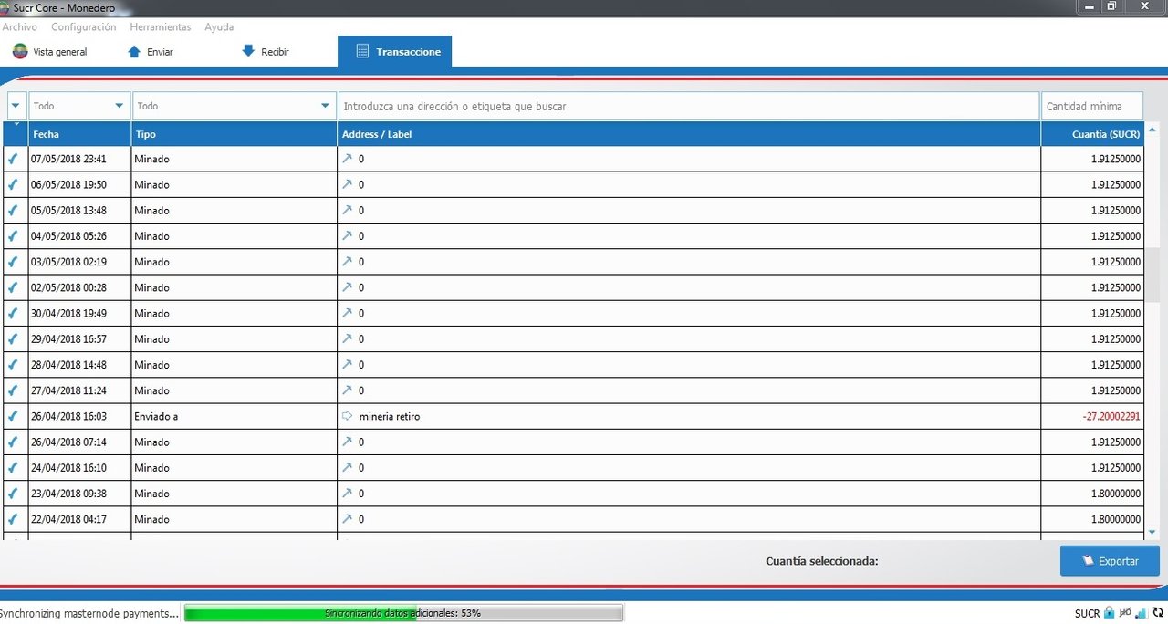Click the red amount -27.20002291
Viewport: 1168px width, 624px height.
coord(1111,417)
